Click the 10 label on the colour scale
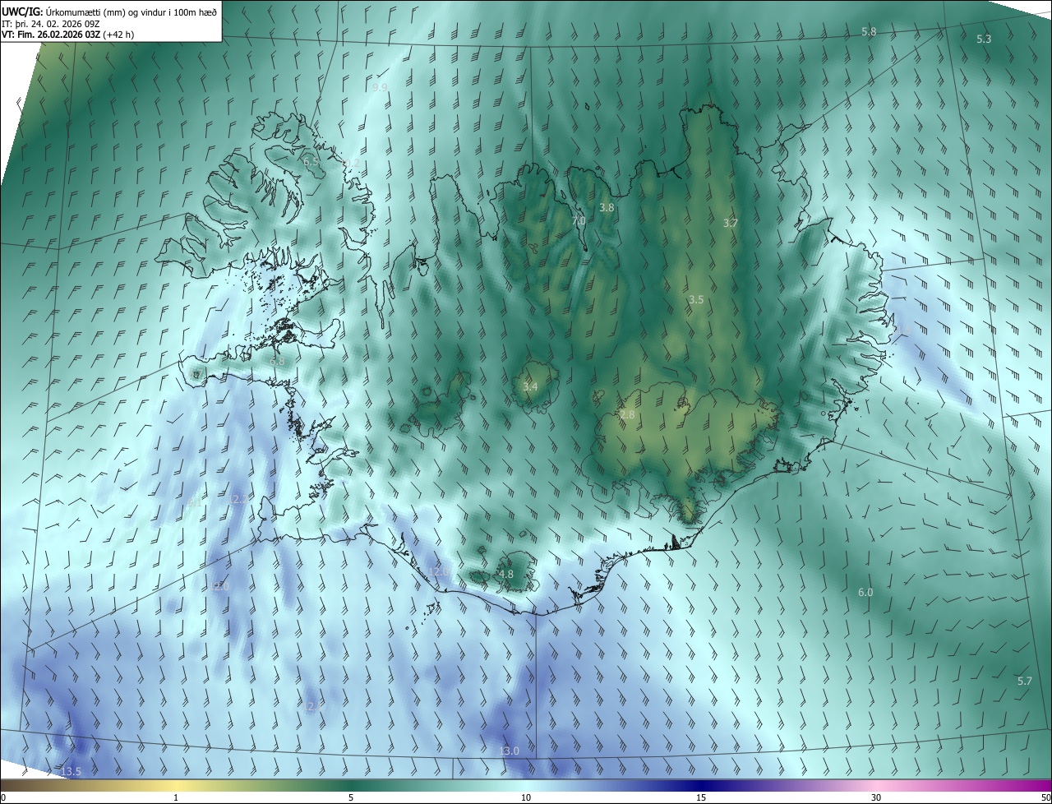The width and height of the screenshot is (1052, 804). tap(526, 797)
